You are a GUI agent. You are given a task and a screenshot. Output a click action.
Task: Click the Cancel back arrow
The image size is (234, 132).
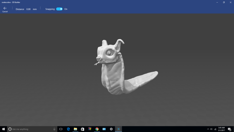pyautogui.click(x=5, y=9)
